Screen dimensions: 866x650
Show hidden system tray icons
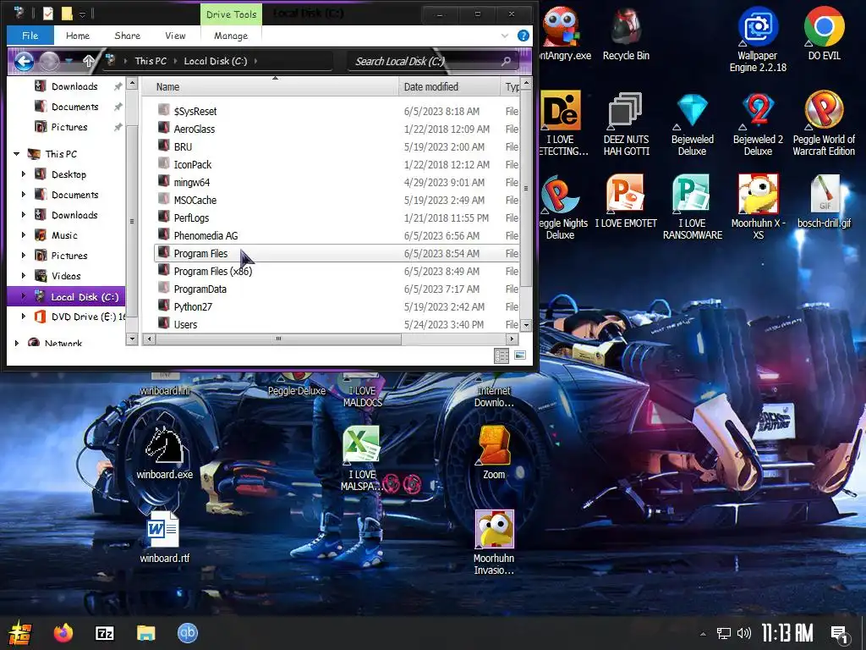(703, 634)
